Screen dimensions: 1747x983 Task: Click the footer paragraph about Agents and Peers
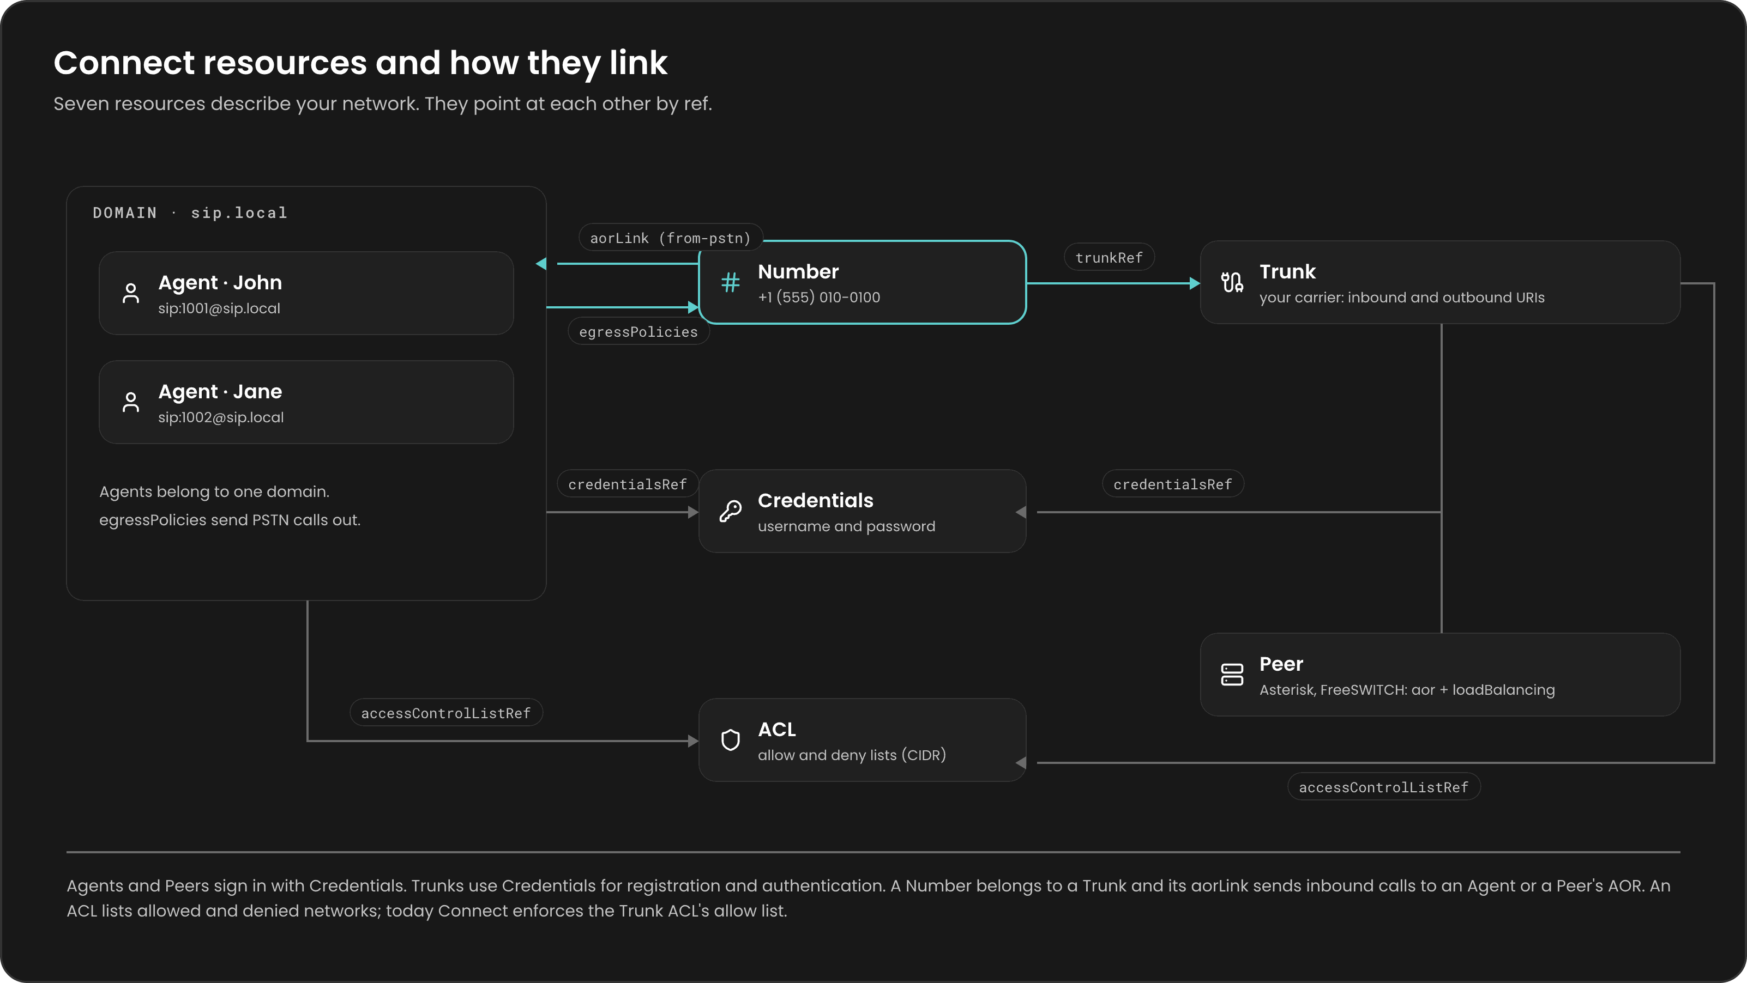[868, 898]
